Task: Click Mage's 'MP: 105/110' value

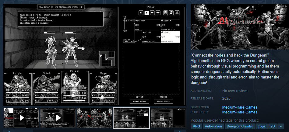Action: point(104,96)
